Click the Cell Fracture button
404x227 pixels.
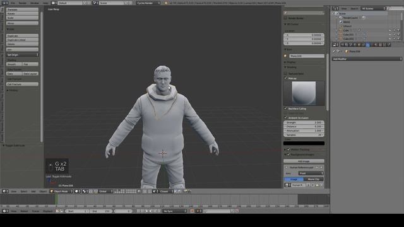point(23,84)
